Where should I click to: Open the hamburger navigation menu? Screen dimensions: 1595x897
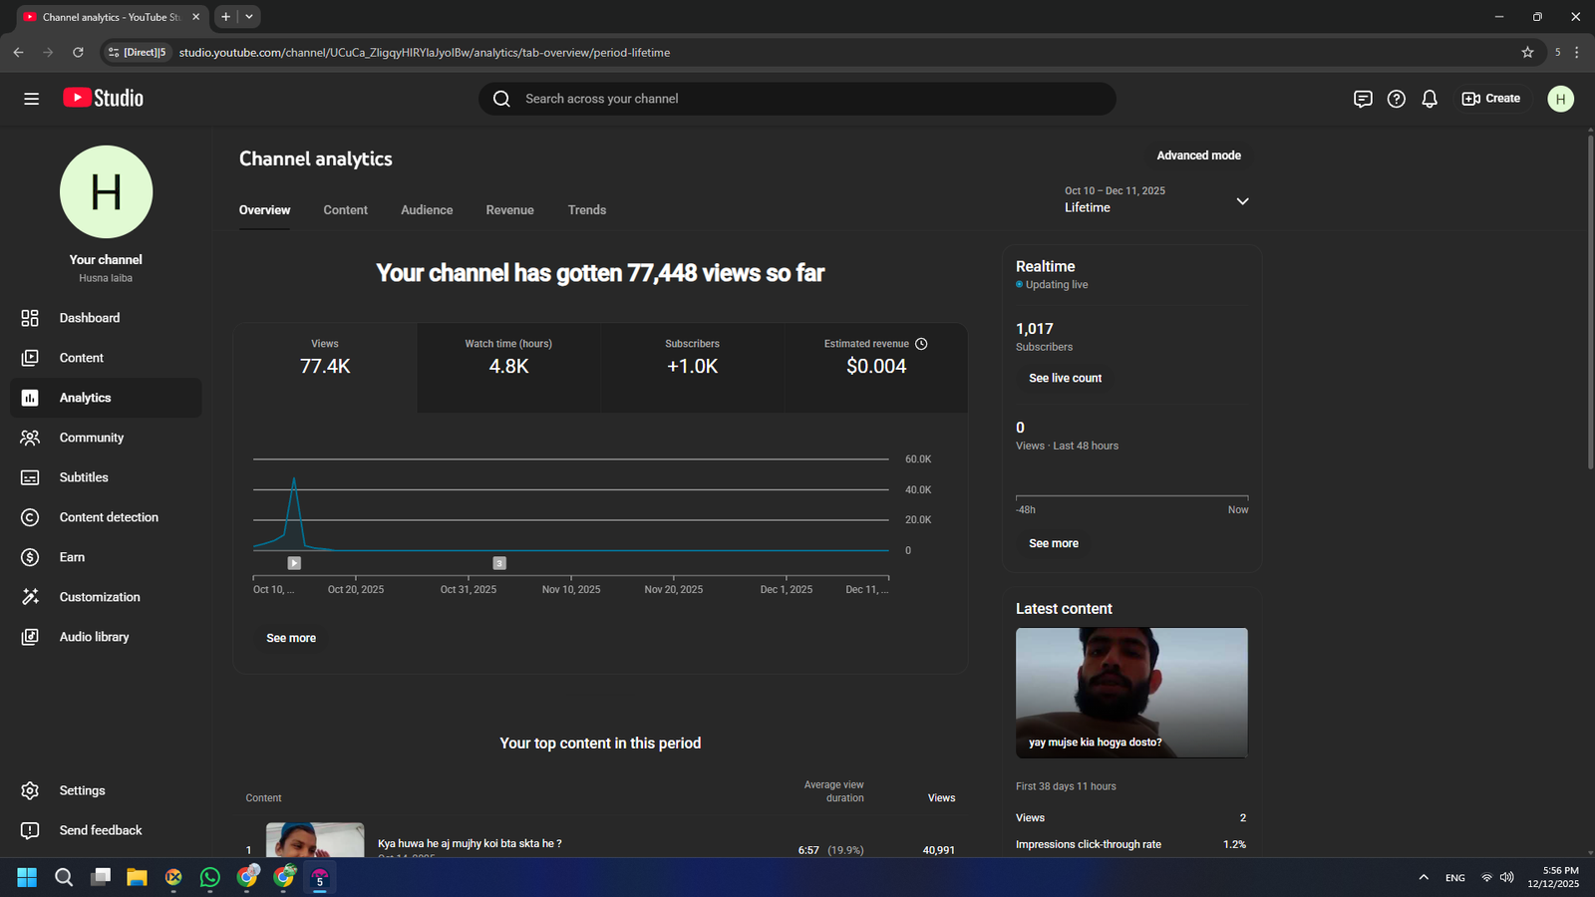coord(31,99)
